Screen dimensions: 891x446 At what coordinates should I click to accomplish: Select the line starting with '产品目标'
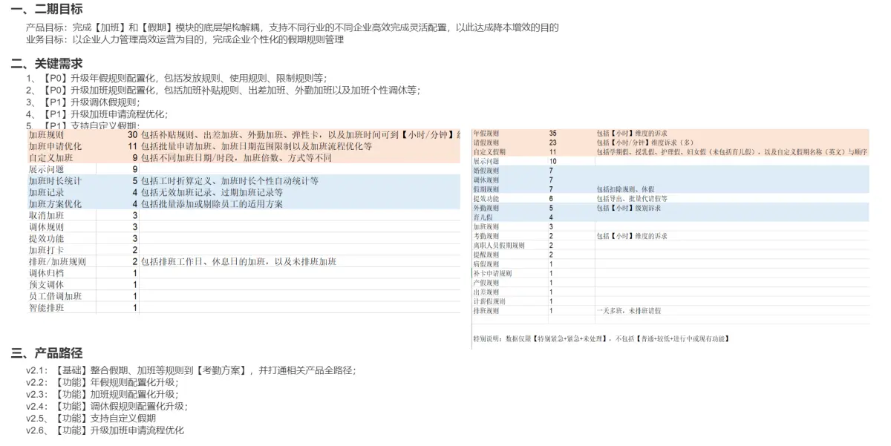coord(292,27)
